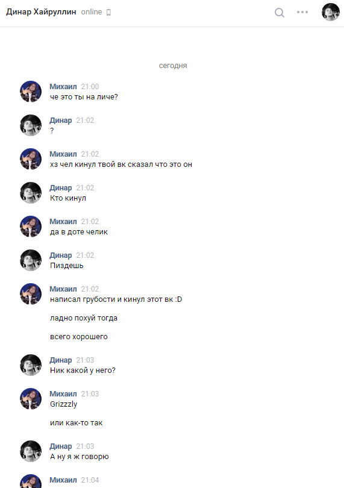Select the message "Grizzzly"
The image size is (344, 488).
(63, 404)
